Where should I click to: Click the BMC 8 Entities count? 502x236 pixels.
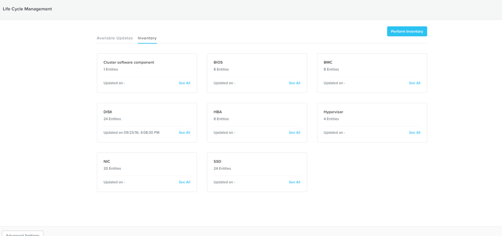click(x=332, y=69)
